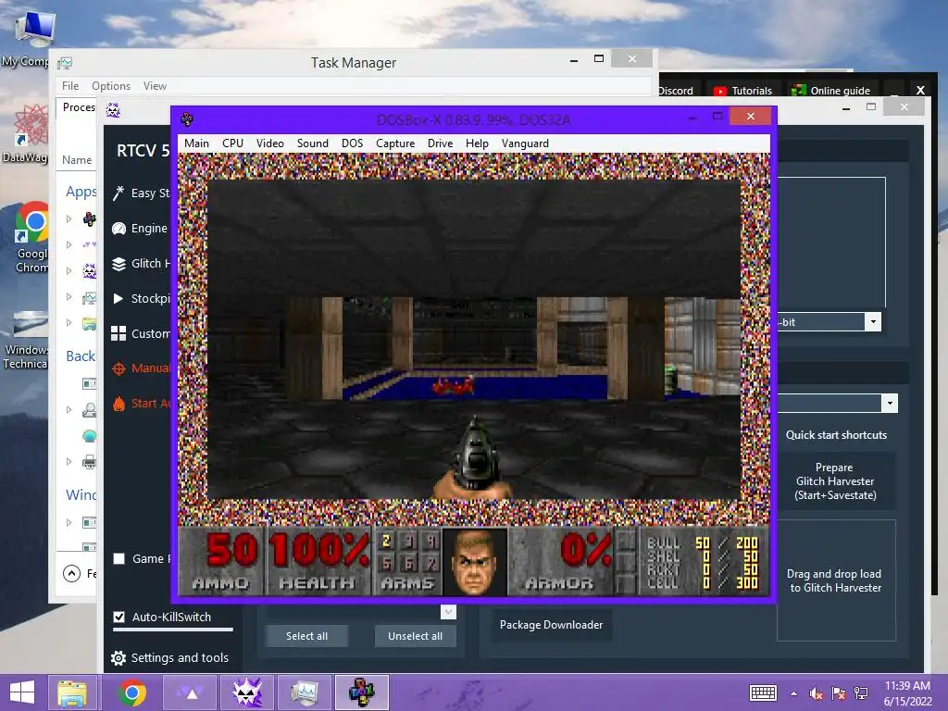The image size is (948, 711).
Task: Click Custom layout grid icon in RTCV
Action: (x=118, y=333)
